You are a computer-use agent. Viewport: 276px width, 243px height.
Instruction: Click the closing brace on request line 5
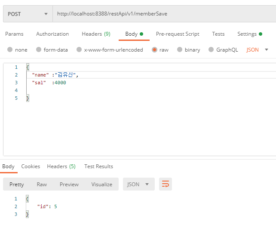[x=28, y=98]
